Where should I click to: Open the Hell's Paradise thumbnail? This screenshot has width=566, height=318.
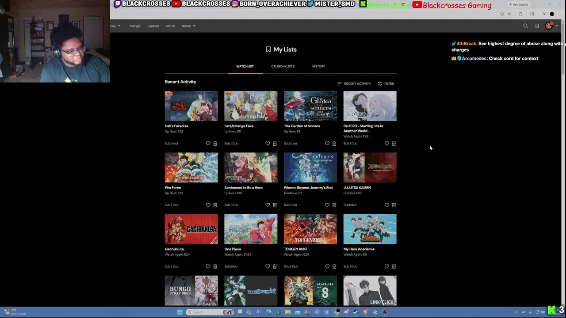click(191, 106)
